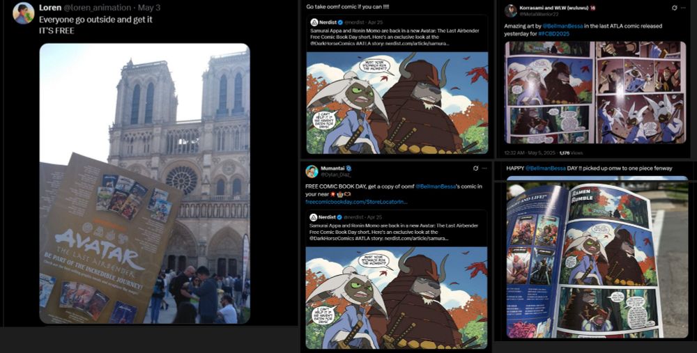
Task: Open the Mumantai display name
Action: tap(333, 168)
